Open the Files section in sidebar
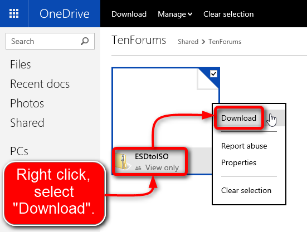307x232 pixels. pyautogui.click(x=21, y=65)
